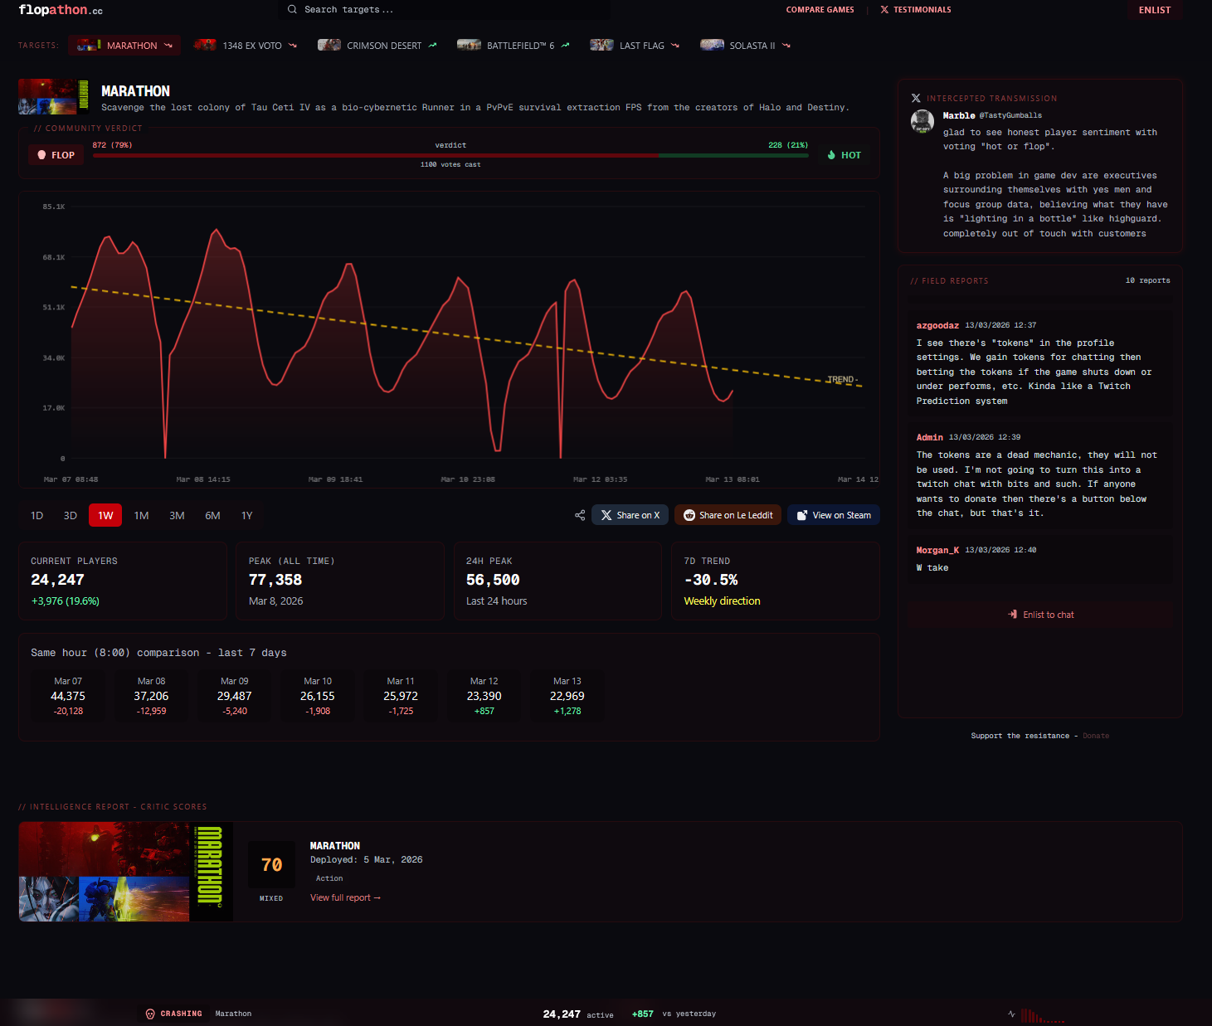Click the Marathon critic scores thumbnail
1212x1026 pixels.
click(125, 872)
